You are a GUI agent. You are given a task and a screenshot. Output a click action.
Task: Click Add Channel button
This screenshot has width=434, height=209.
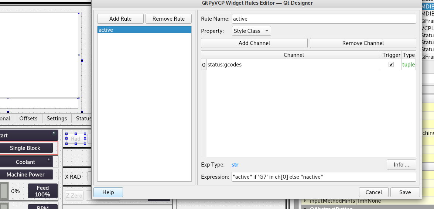(254, 43)
